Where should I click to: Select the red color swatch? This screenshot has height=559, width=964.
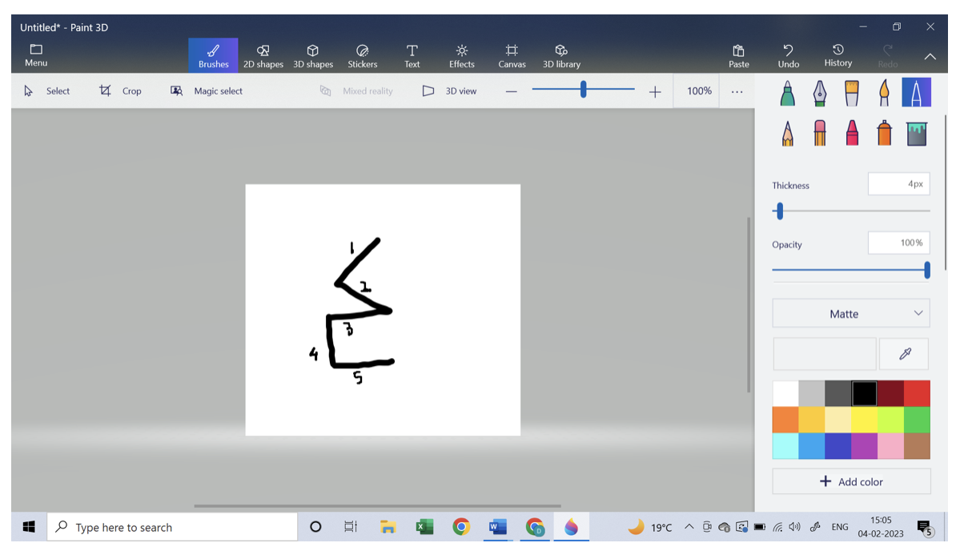tap(917, 393)
